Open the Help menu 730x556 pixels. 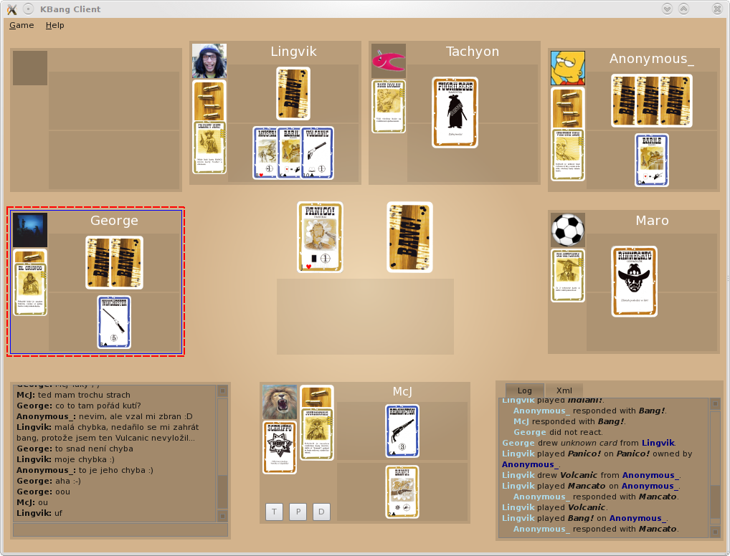point(54,25)
